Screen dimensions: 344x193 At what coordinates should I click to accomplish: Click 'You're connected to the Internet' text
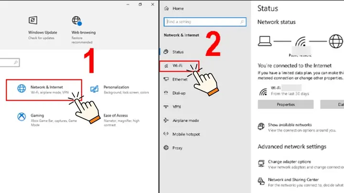pos(294,65)
